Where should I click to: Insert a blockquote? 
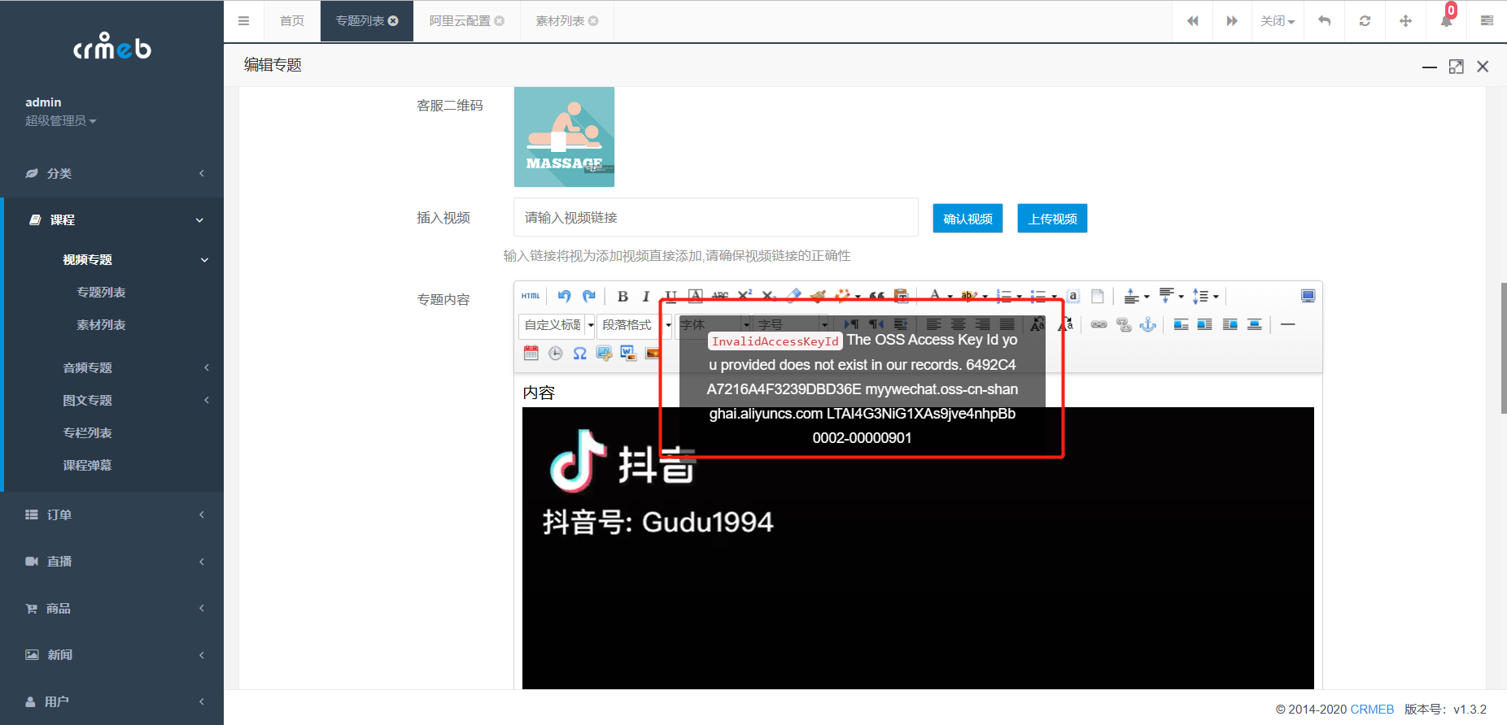coord(876,296)
